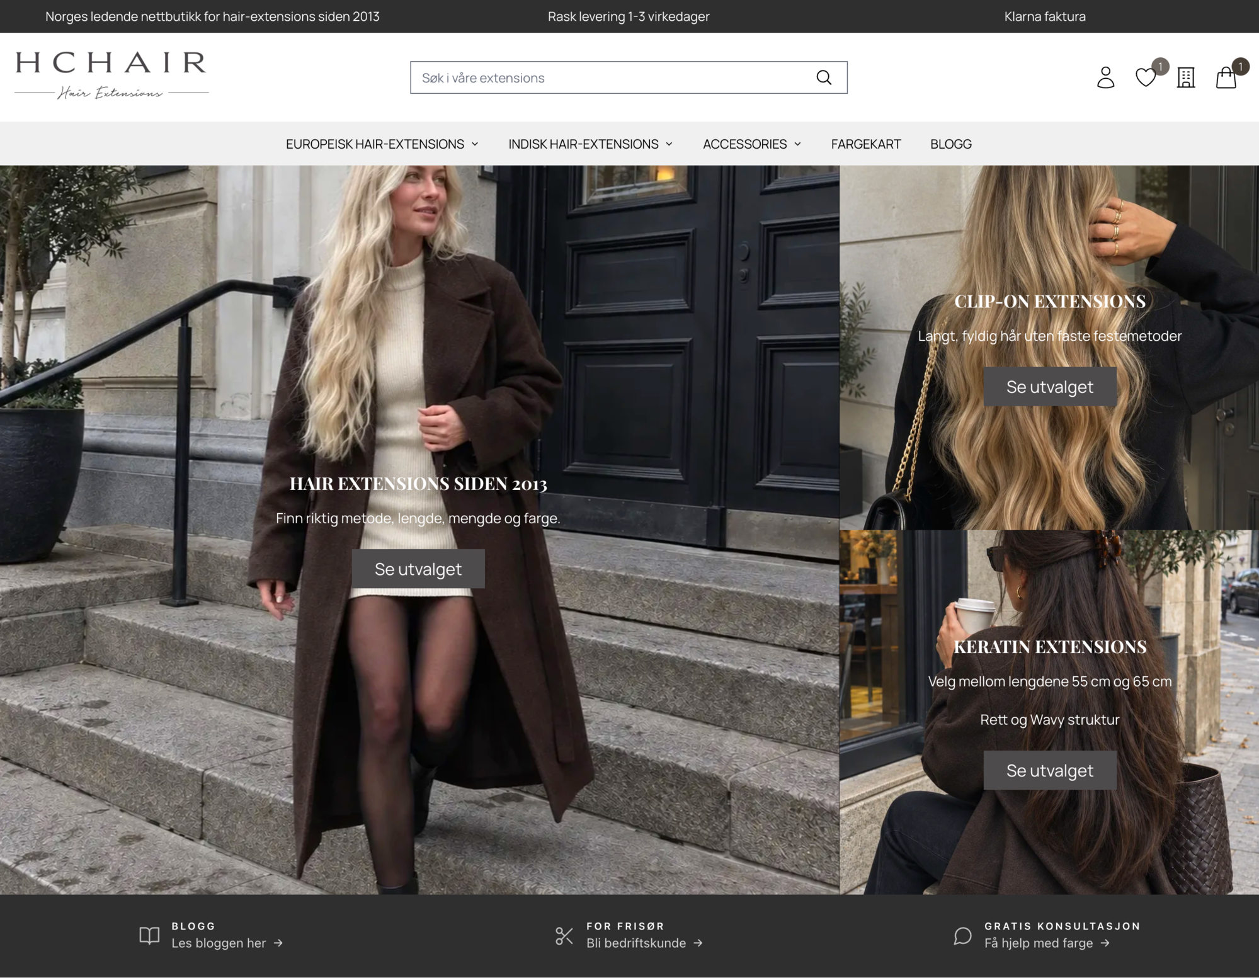Viewport: 1259px width, 978px height.
Task: Expand Europeisk Hair-Extensions menu chevron
Action: coord(475,144)
